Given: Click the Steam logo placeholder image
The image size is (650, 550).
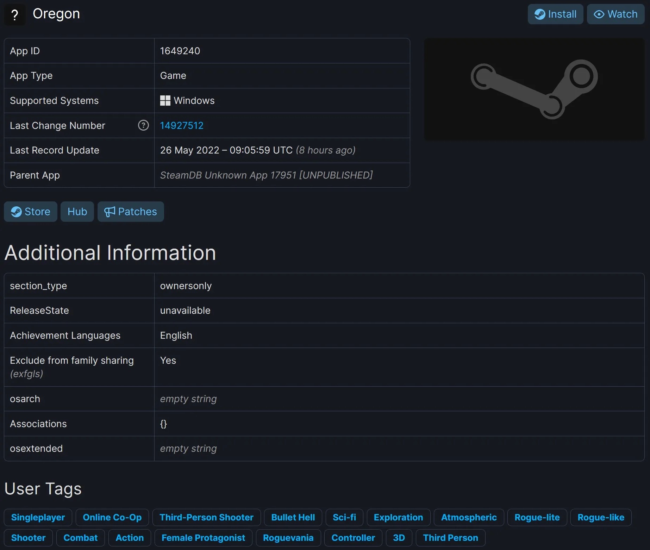Looking at the screenshot, I should coord(534,89).
